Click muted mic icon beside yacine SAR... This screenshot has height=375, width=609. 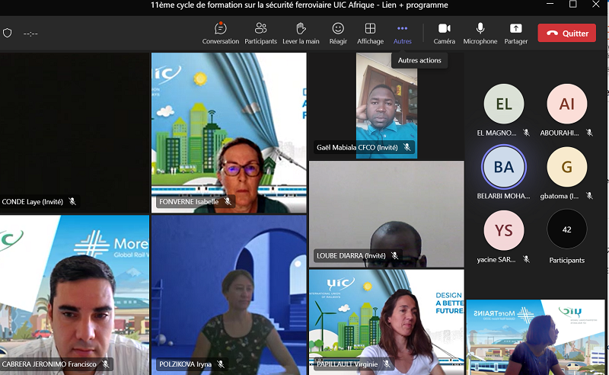526,259
